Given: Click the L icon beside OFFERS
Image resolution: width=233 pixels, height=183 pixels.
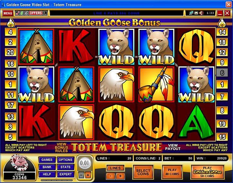Looking at the screenshot, I should (45, 13).
